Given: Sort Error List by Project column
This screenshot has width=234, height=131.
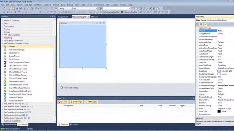Looking at the screenshot, I should click(x=182, y=106).
